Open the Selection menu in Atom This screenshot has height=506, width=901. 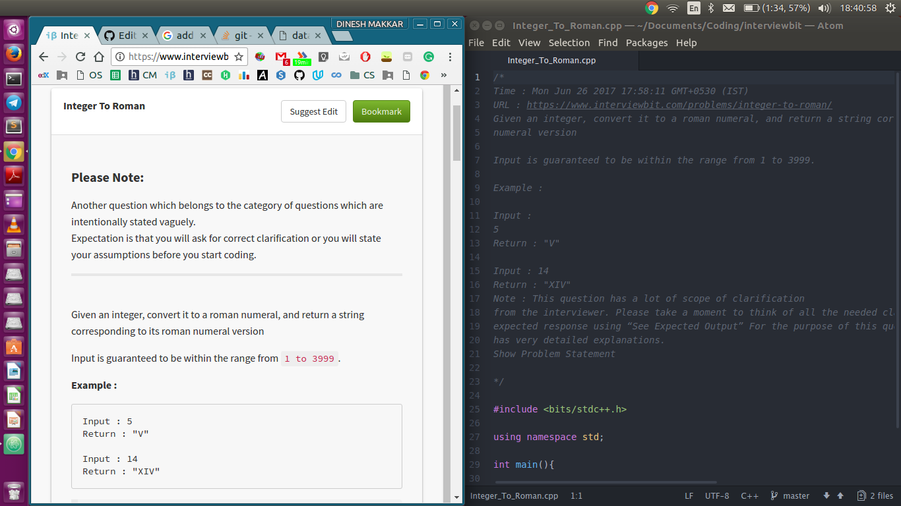569,42
